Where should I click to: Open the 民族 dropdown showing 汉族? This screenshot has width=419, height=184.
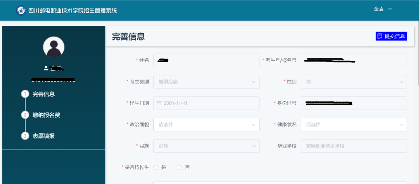coord(206,146)
